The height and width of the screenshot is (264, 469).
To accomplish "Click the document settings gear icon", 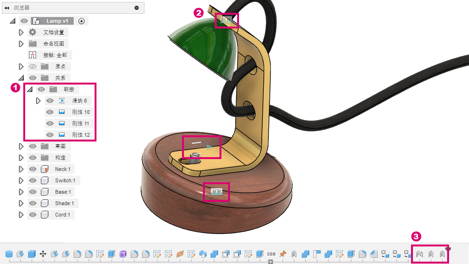I will [33, 32].
